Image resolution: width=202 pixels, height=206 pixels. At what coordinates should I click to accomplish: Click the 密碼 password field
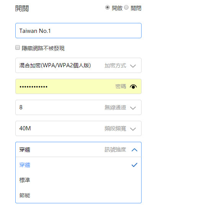tap(78, 86)
